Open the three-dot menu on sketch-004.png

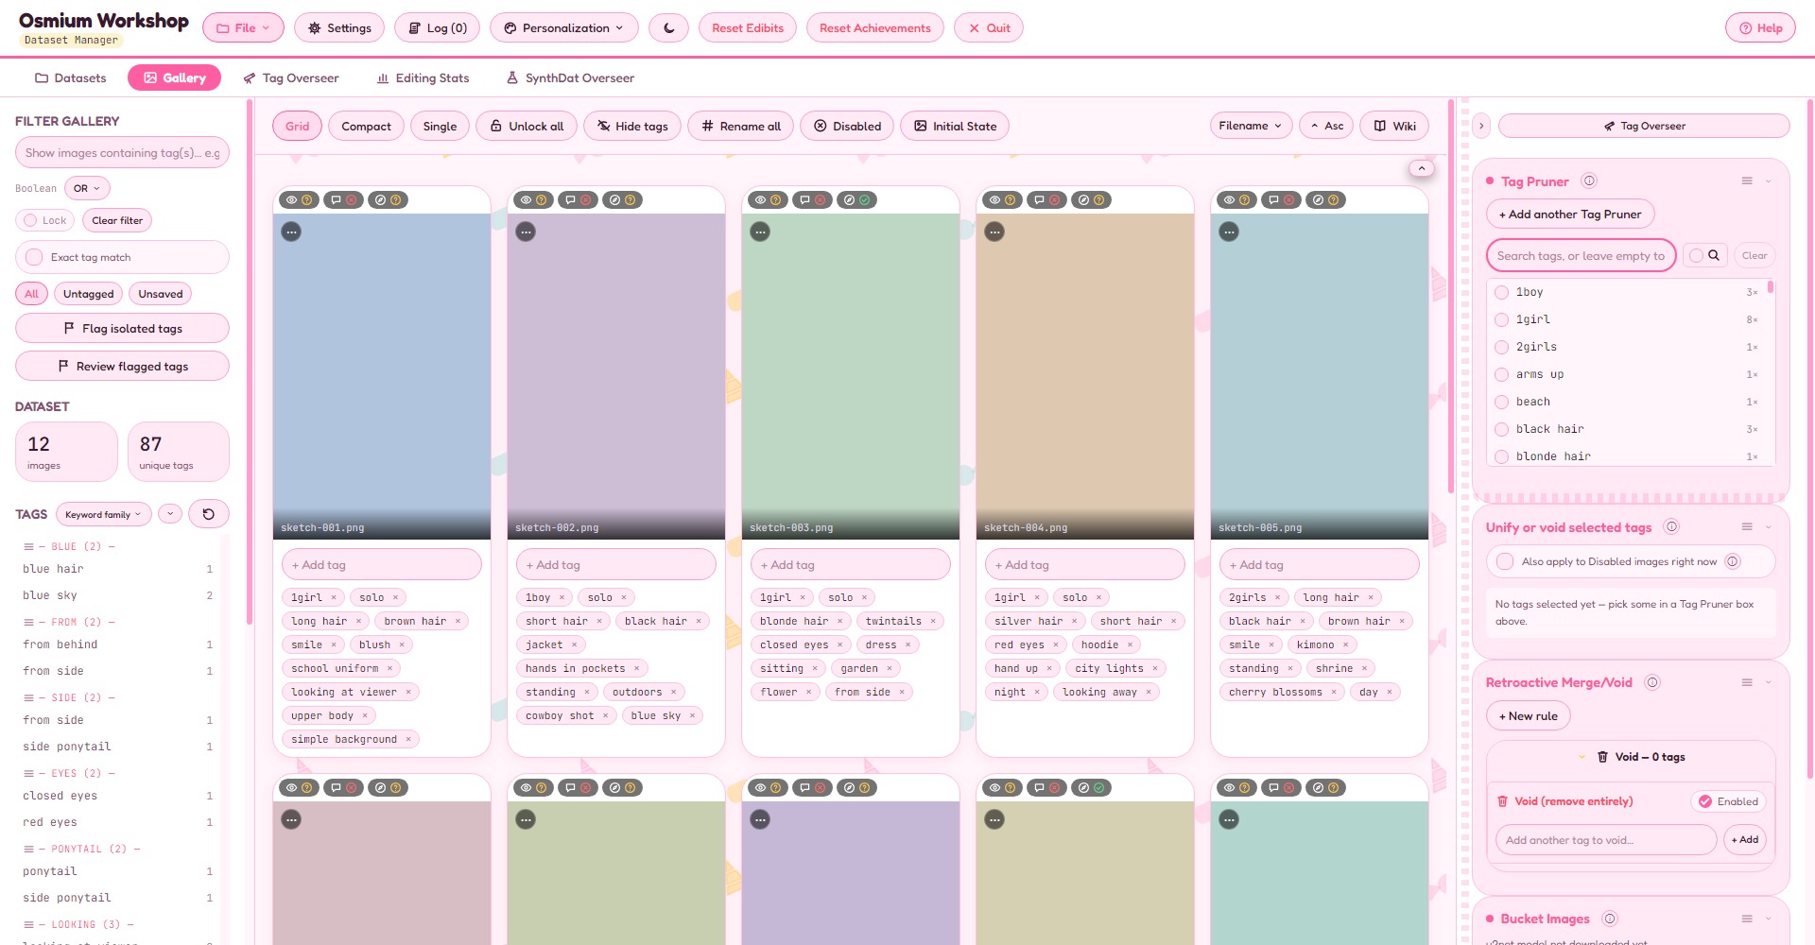pos(994,232)
